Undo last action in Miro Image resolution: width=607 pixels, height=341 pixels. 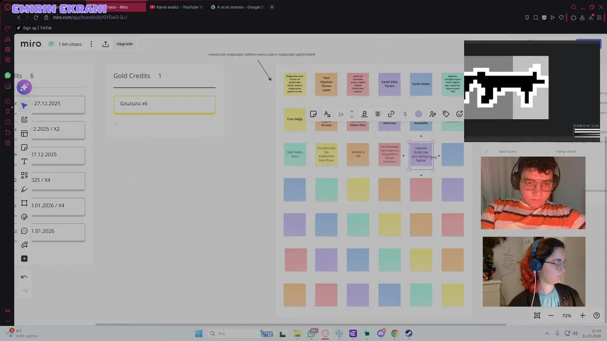(x=24, y=277)
